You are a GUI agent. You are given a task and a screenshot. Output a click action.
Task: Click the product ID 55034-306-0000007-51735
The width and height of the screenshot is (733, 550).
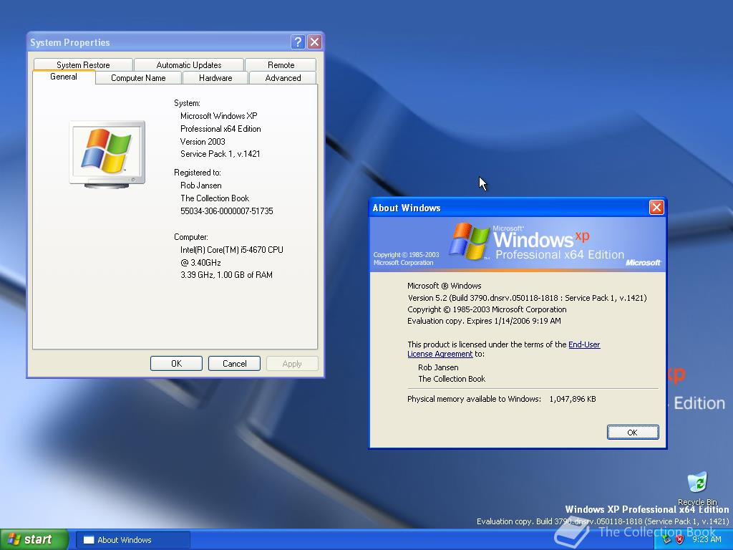pyautogui.click(x=227, y=211)
